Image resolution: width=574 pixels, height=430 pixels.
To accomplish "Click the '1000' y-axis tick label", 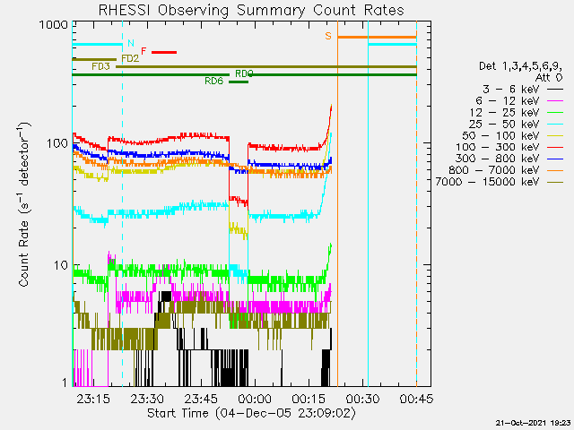I will click(54, 25).
